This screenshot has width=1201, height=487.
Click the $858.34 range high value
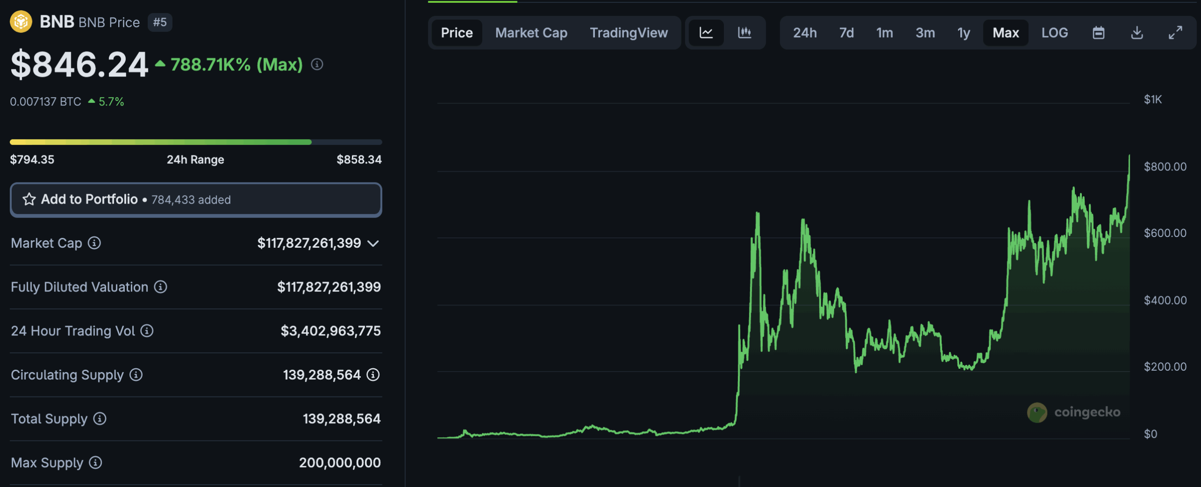click(x=359, y=160)
